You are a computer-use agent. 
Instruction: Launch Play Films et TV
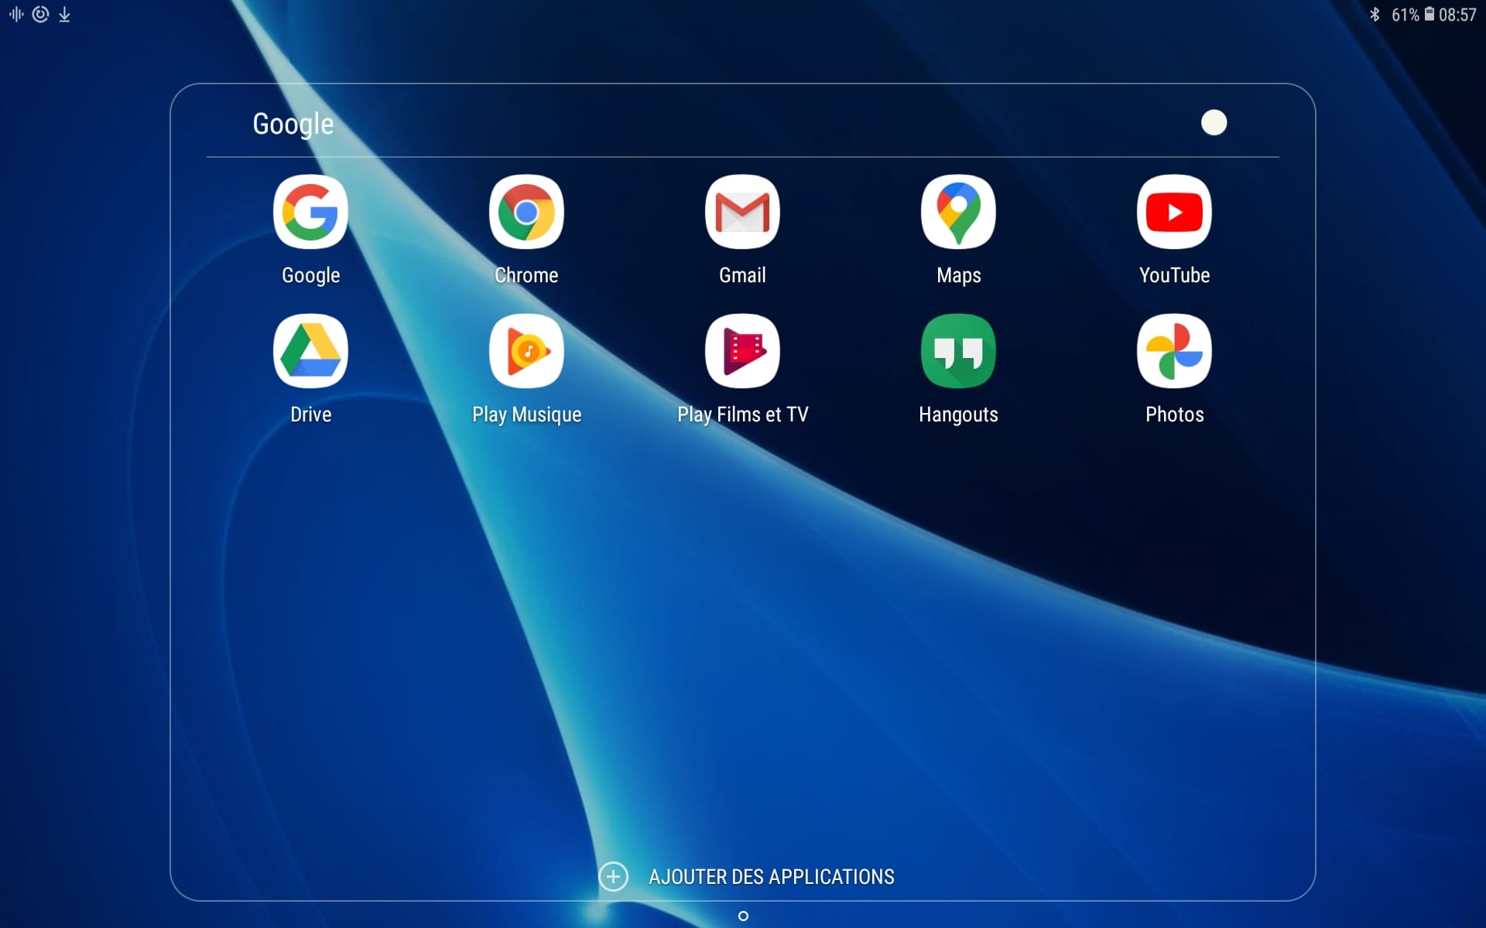coord(742,351)
